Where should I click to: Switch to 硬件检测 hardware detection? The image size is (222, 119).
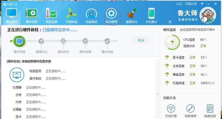point(32,15)
